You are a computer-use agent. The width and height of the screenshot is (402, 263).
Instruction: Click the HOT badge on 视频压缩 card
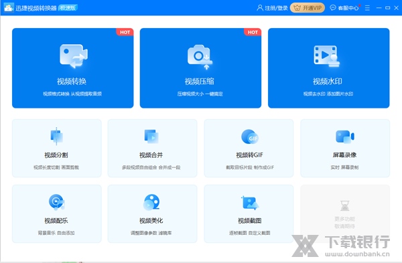(253, 32)
